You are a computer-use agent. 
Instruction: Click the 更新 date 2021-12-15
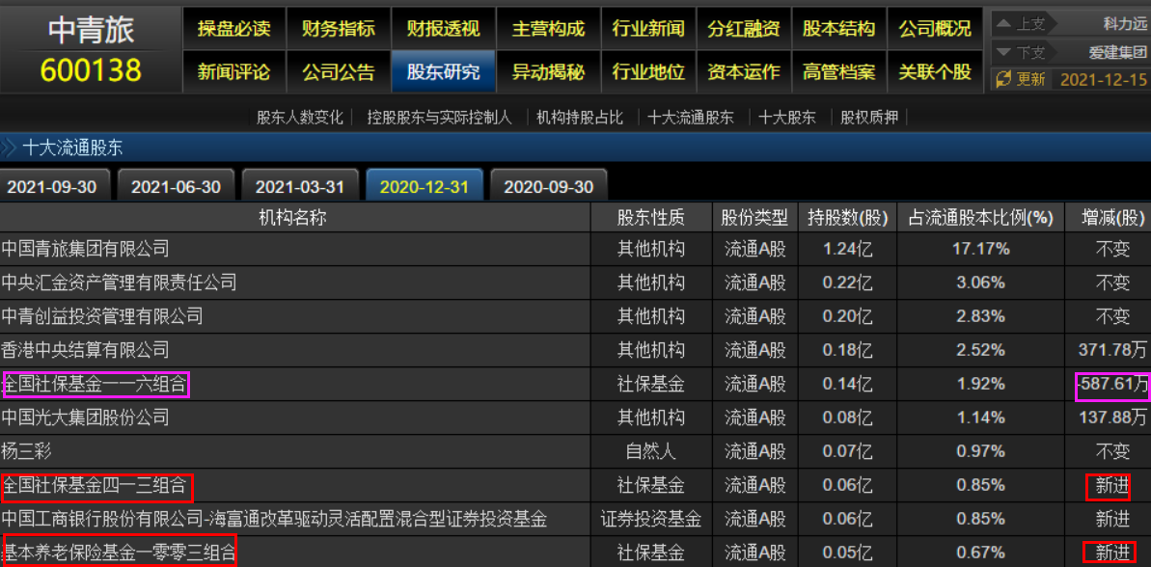[1104, 79]
